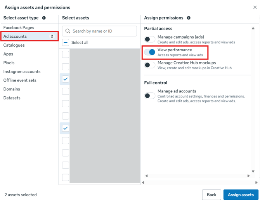Focus the Search by name or ID field
This screenshot has height=202, width=260.
103,31
